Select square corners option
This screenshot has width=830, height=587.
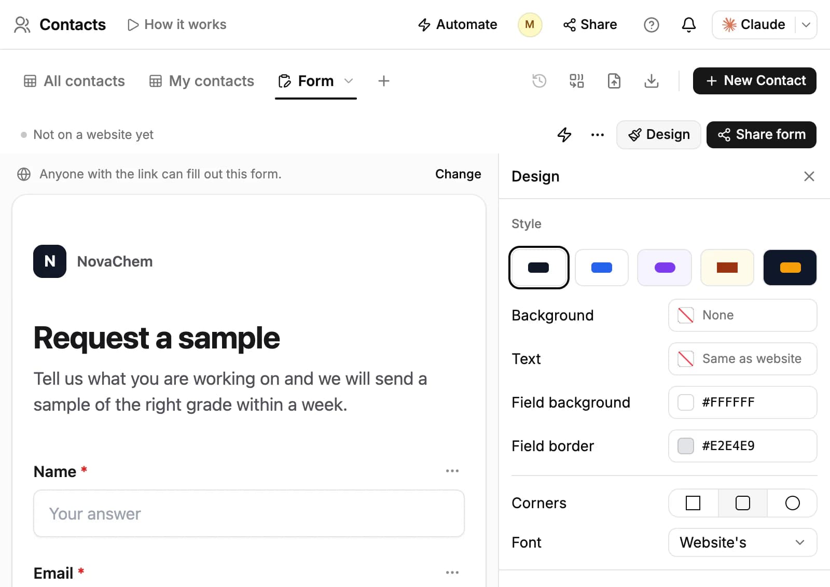pos(693,503)
